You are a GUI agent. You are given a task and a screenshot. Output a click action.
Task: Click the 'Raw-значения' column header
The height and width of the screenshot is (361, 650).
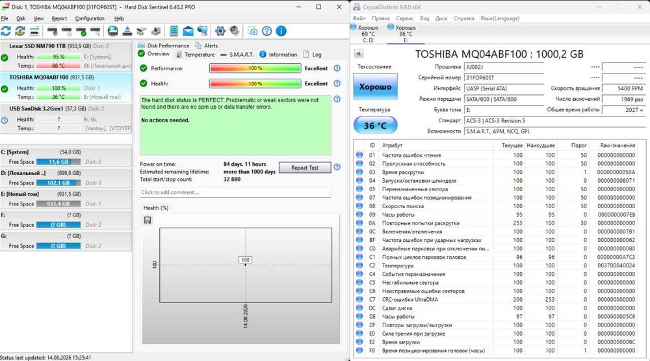617,145
